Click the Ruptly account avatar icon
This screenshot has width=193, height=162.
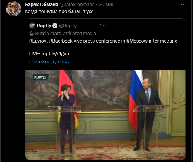click(x=32, y=26)
